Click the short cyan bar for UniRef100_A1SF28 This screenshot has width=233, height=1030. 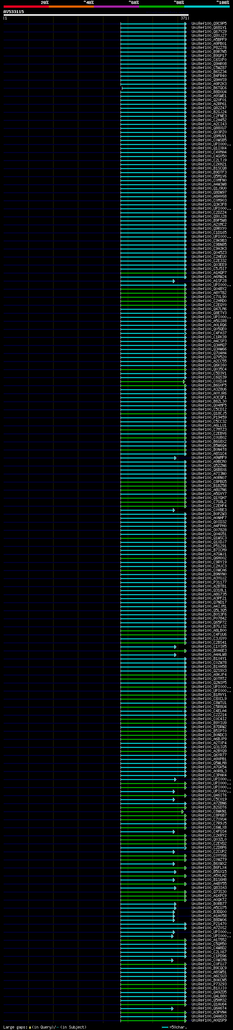click(147, 281)
